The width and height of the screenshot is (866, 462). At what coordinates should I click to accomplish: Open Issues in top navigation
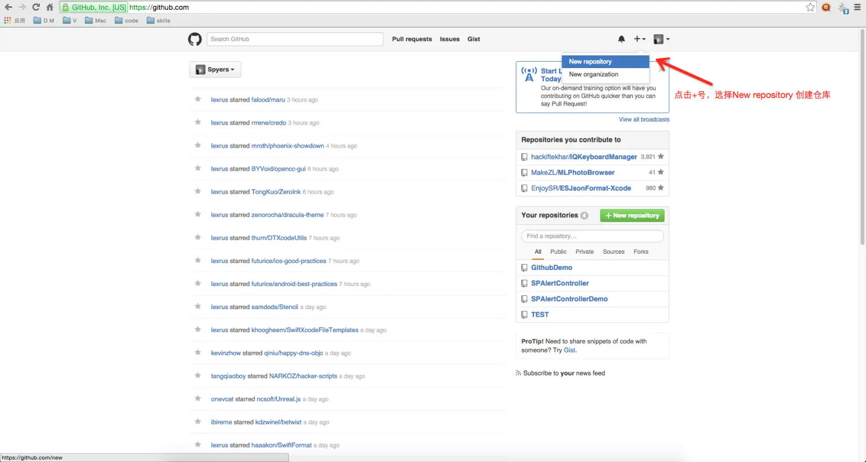(x=450, y=39)
